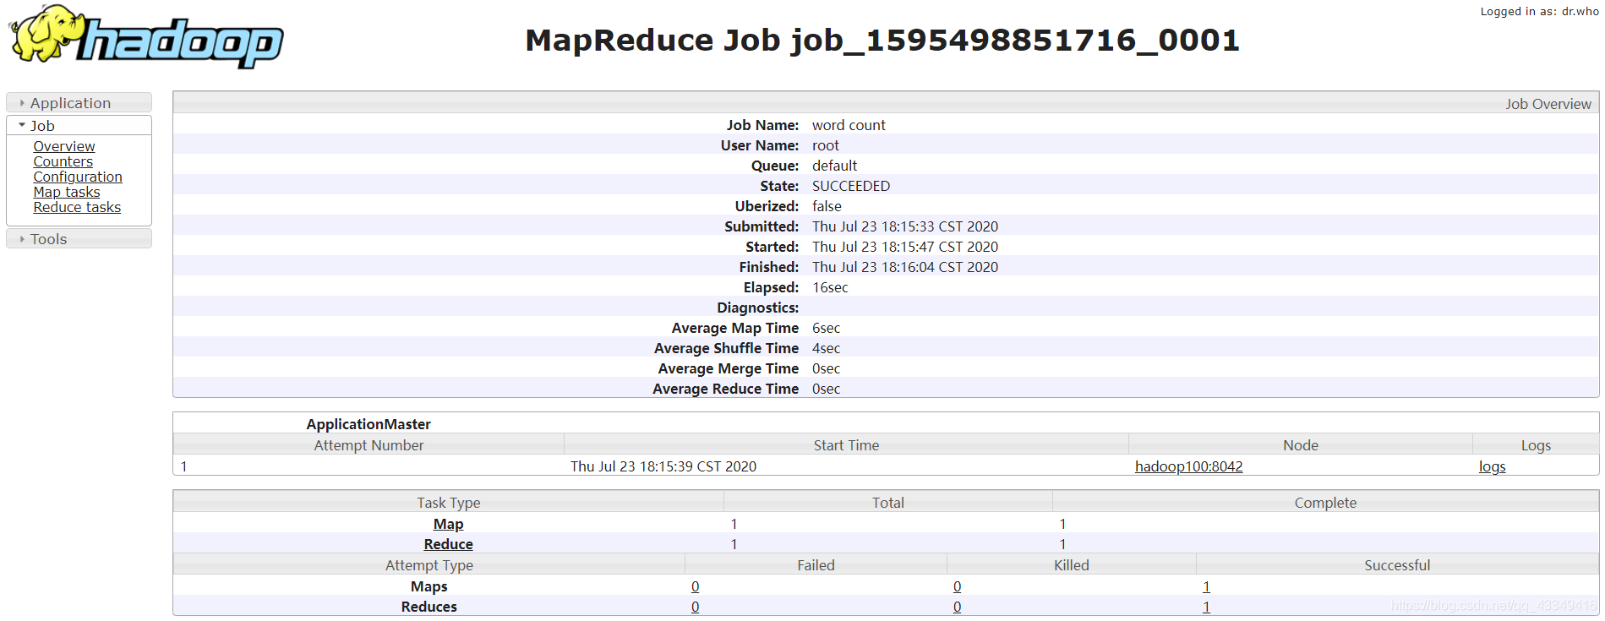Click the Logs column header
The image size is (1605, 621).
pyautogui.click(x=1536, y=445)
